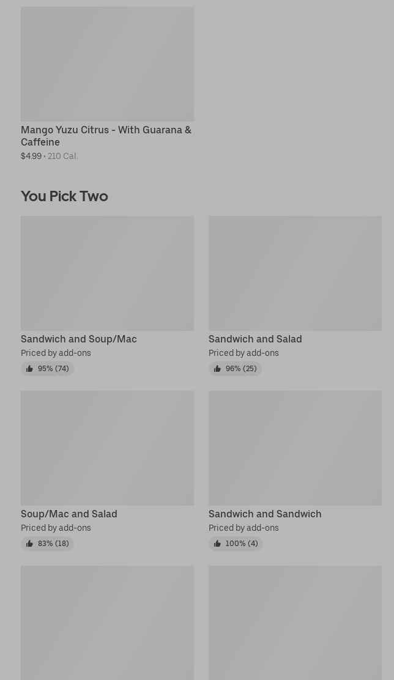Click thumbs-up icon beside 83% rating
Image resolution: width=394 pixels, height=680 pixels.
click(x=29, y=544)
